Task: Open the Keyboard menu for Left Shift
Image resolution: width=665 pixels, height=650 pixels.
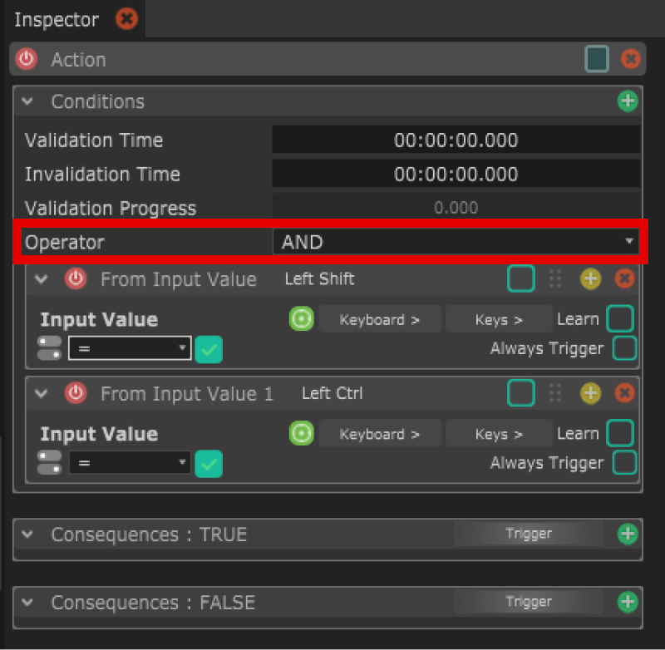Action: (x=380, y=319)
